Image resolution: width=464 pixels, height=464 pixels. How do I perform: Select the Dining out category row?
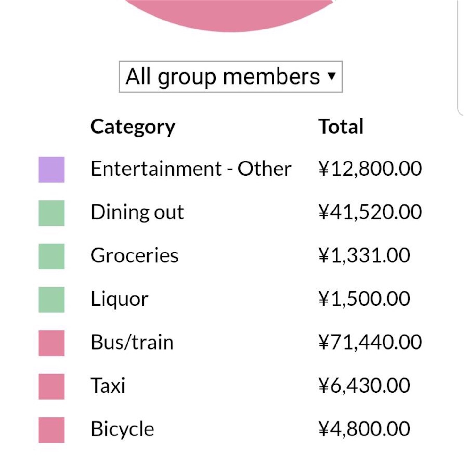230,212
